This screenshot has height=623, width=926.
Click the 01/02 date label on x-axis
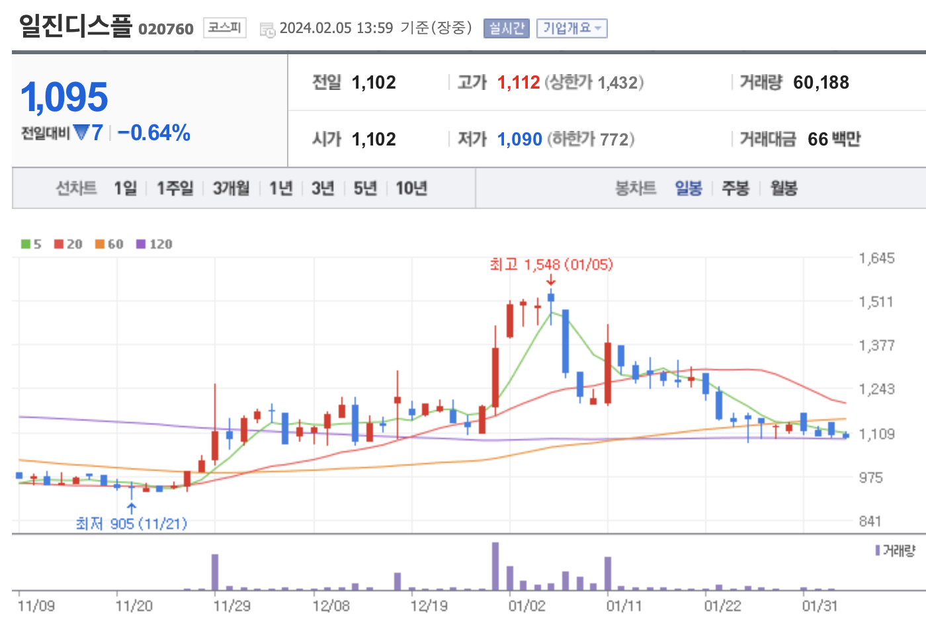point(527,606)
